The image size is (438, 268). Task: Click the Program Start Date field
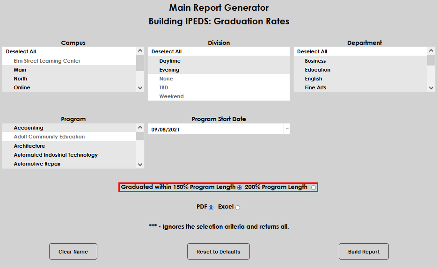[215, 130]
